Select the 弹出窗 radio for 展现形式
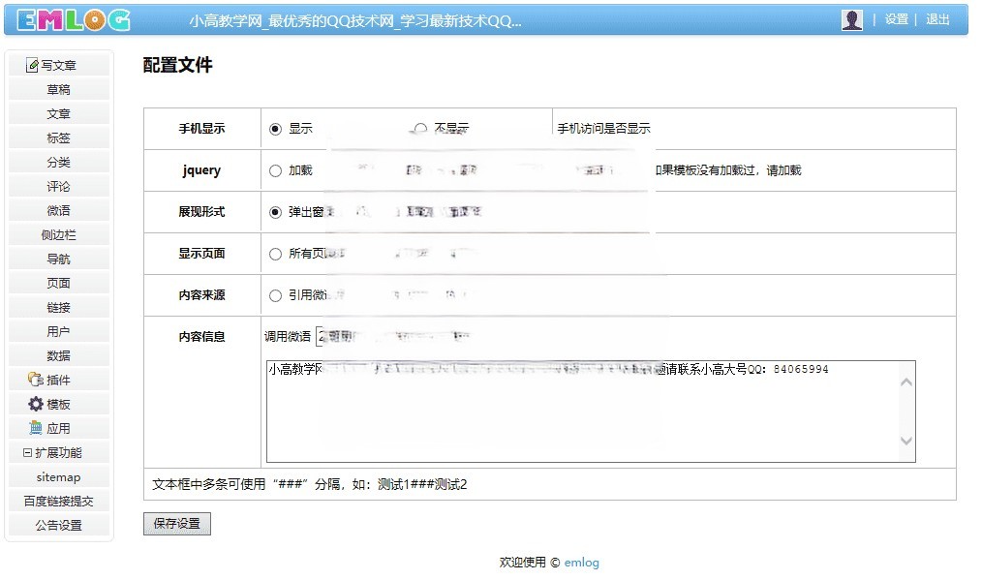The height and width of the screenshot is (580, 982). pyautogui.click(x=276, y=212)
